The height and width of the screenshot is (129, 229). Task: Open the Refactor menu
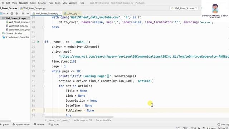[x=42, y=3]
